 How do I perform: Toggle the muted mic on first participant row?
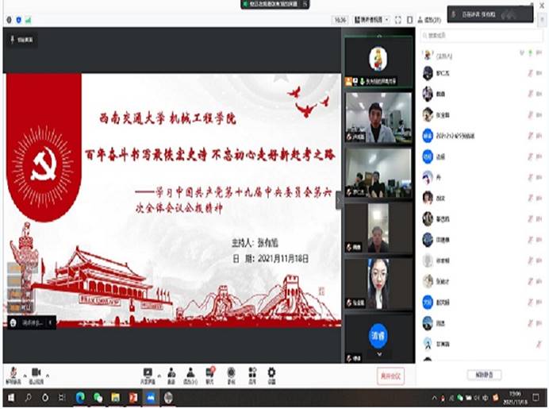[529, 74]
